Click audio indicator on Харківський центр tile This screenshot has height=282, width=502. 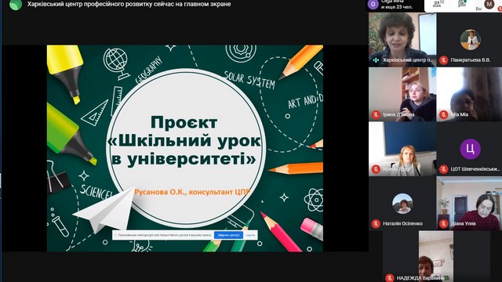(x=376, y=60)
